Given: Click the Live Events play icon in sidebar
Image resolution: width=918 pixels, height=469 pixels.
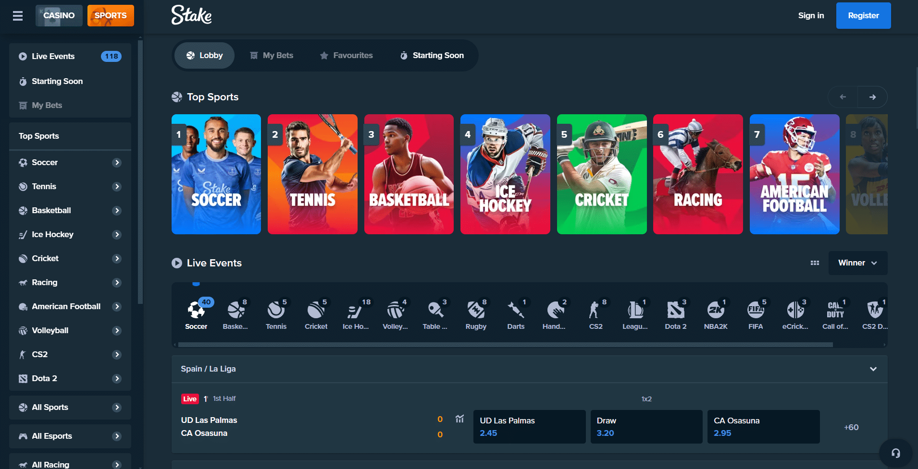Looking at the screenshot, I should [x=23, y=56].
